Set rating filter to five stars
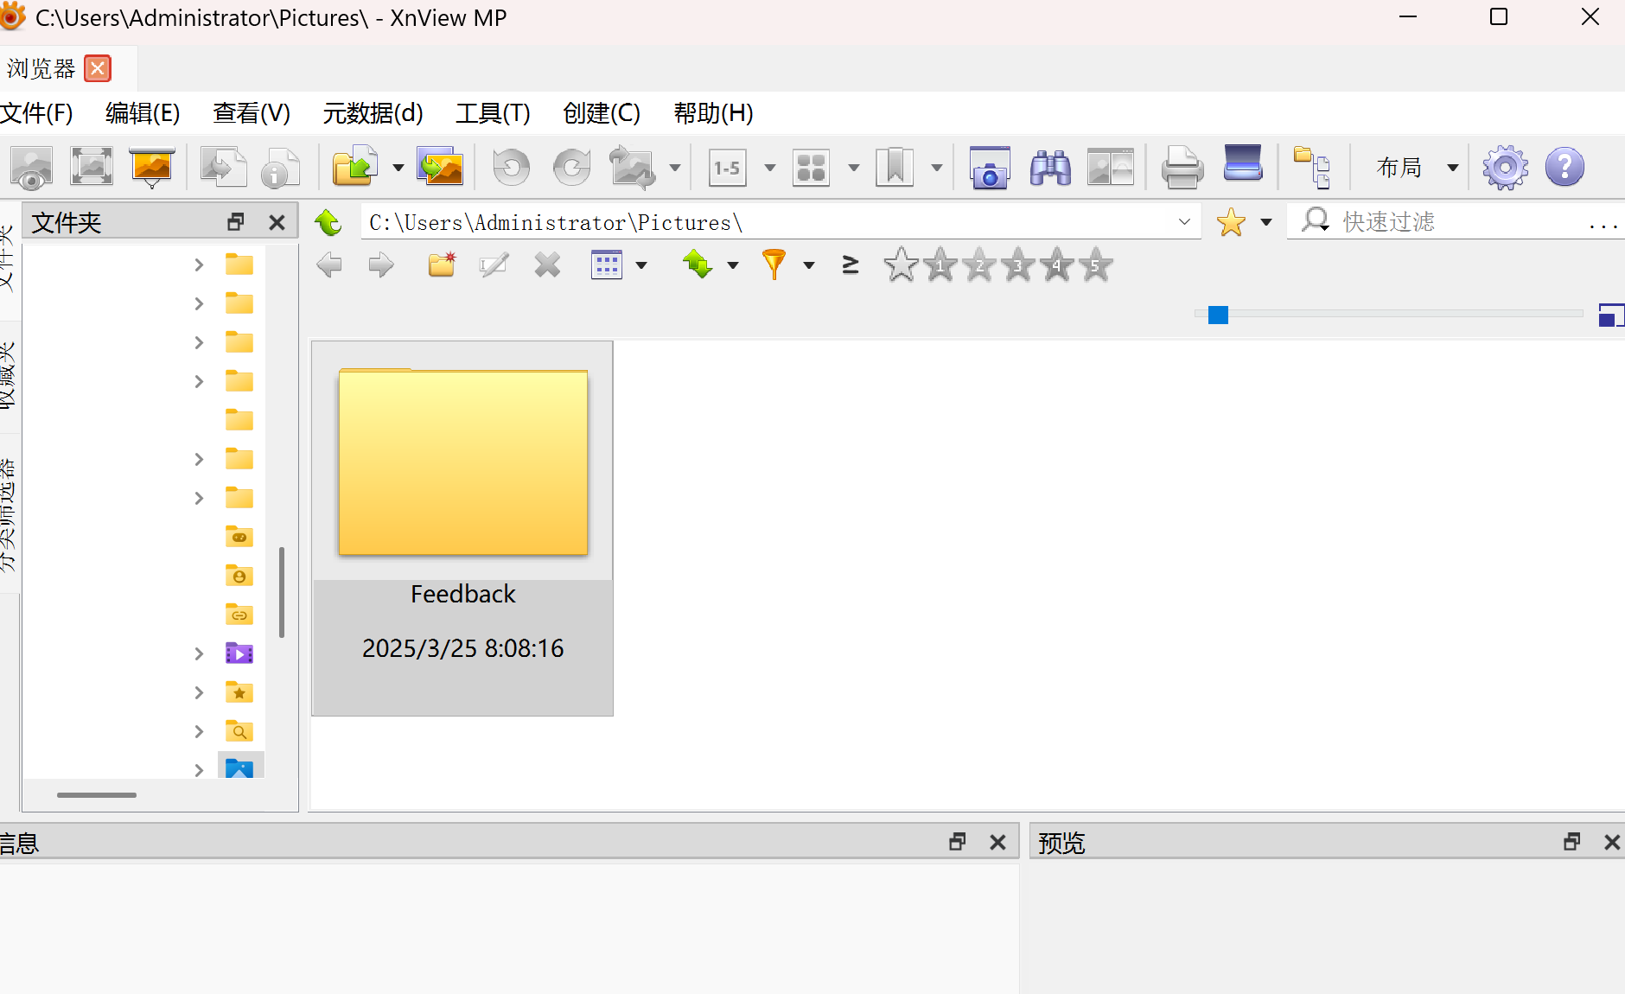Image resolution: width=1625 pixels, height=994 pixels. tap(1096, 265)
